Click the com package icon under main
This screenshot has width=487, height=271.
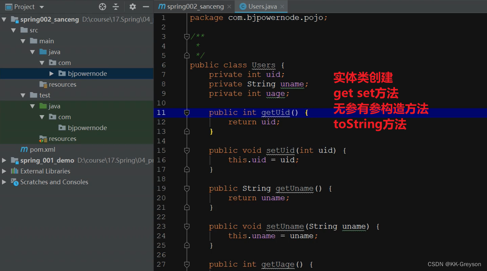pyautogui.click(x=53, y=63)
